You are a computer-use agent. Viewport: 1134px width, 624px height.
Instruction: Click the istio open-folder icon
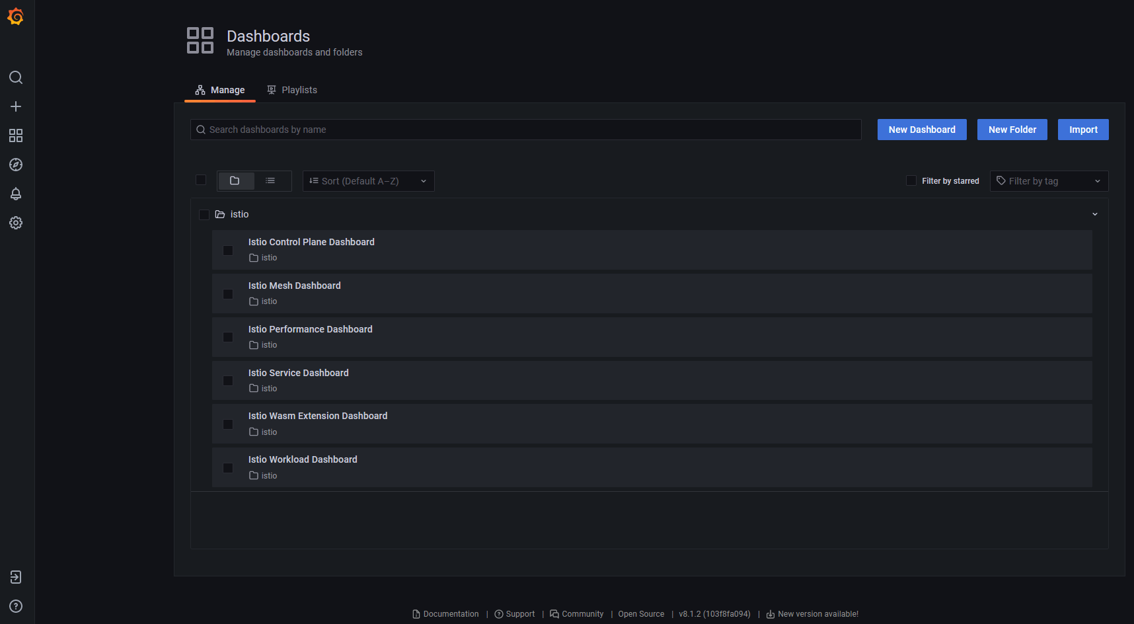(220, 214)
